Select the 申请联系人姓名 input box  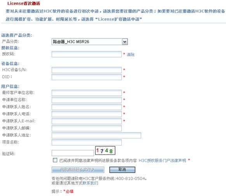pyautogui.click(x=87, y=107)
